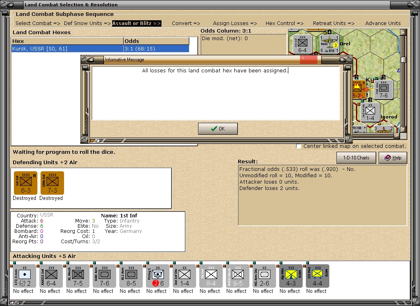420x306 pixels.
Task: Select DAK Arm 7-6 in Attacking Units row
Action: pyautogui.click(x=104, y=276)
